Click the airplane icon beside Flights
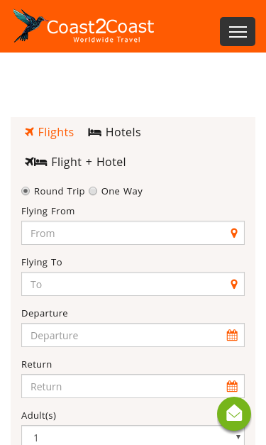266x445 pixels. click(29, 132)
